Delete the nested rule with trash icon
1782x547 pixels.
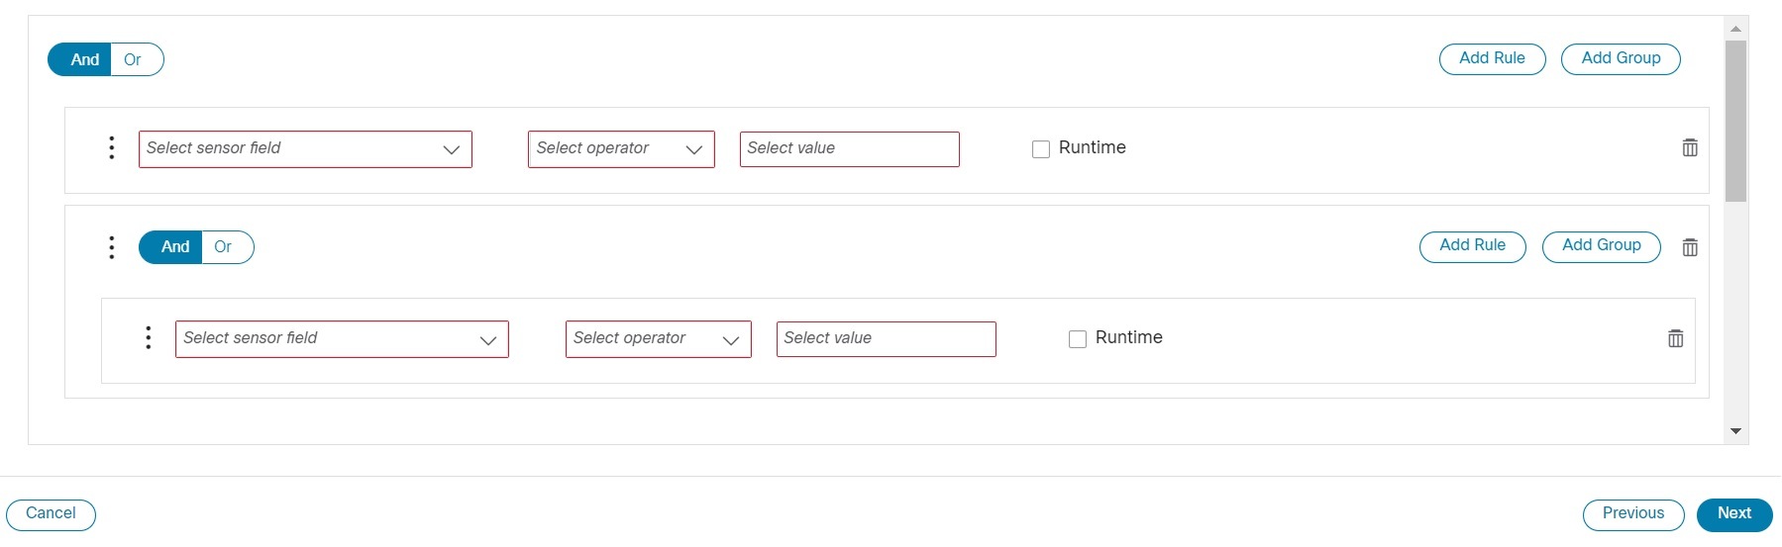point(1675,338)
